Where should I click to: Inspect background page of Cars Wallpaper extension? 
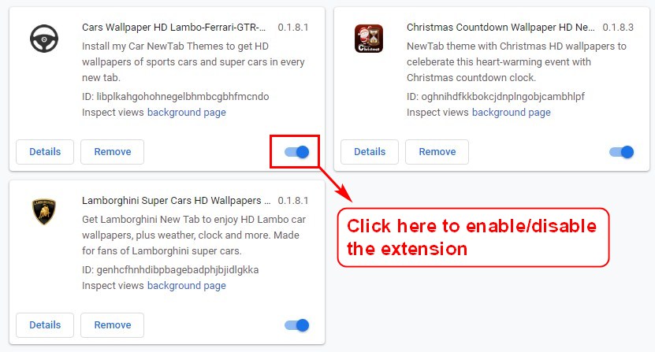click(x=186, y=113)
